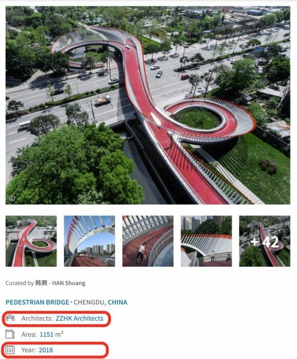Viewport: 297px width, 359px height.
Task: Open thumbnail of cyclist on bridge
Action: [x=148, y=241]
